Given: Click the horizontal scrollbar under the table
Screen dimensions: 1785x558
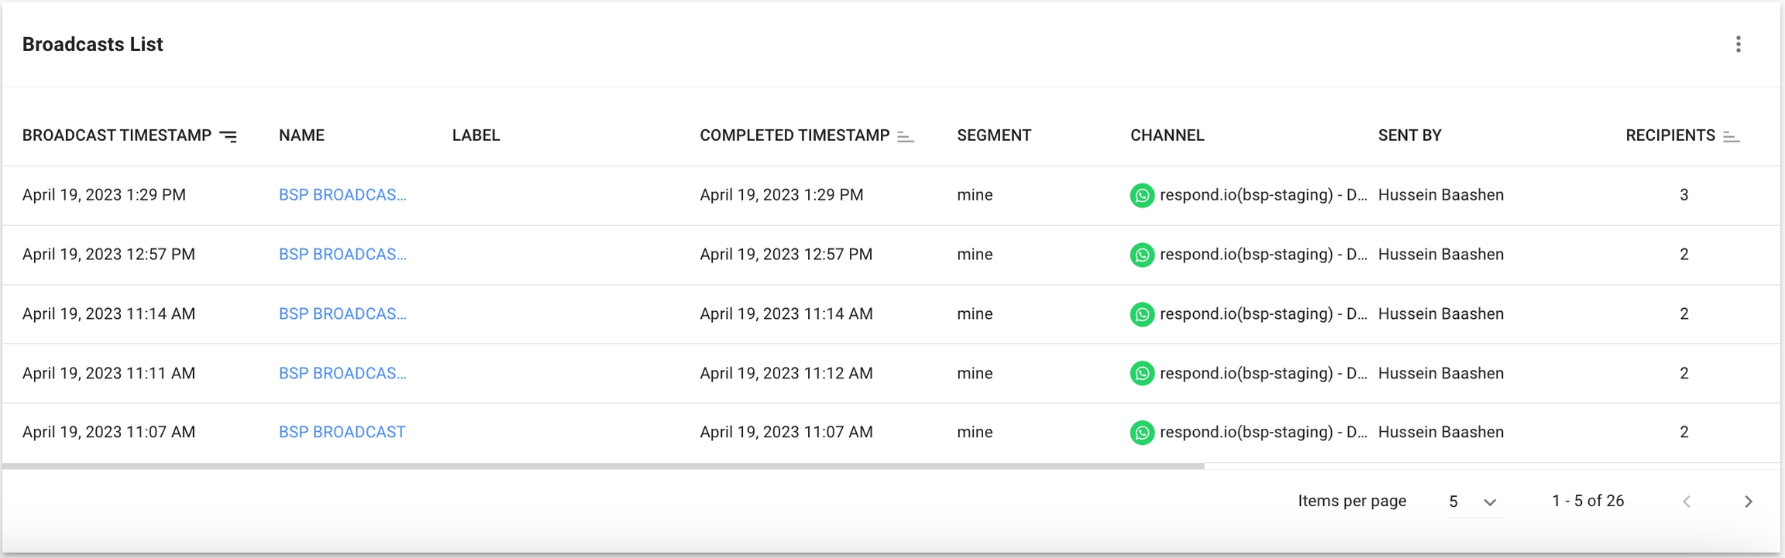Looking at the screenshot, I should pos(603,466).
